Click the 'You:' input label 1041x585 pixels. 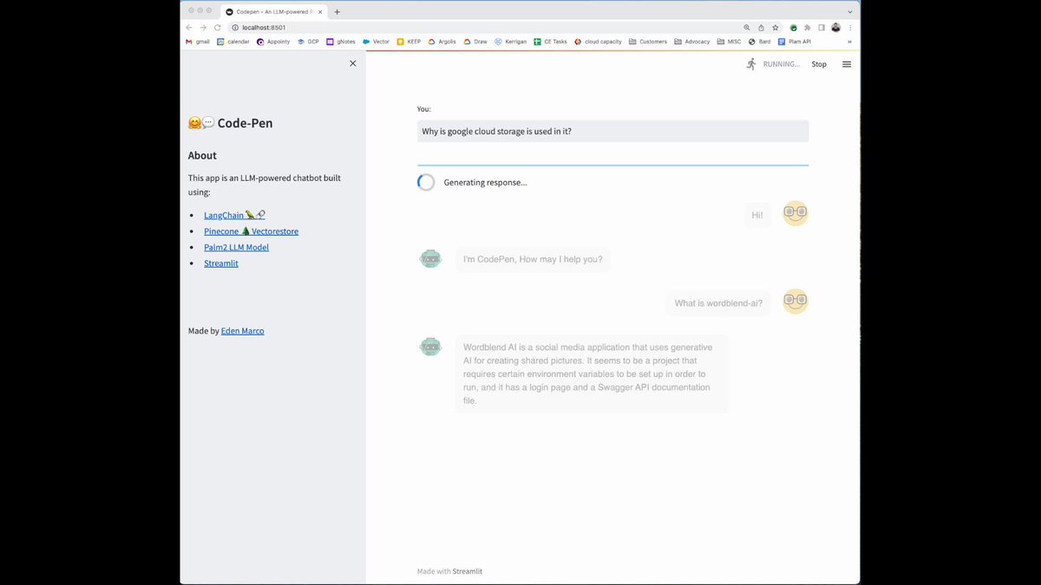pos(424,109)
